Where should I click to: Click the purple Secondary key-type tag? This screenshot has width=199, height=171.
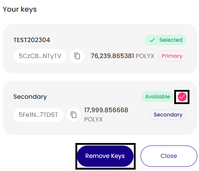point(168,115)
